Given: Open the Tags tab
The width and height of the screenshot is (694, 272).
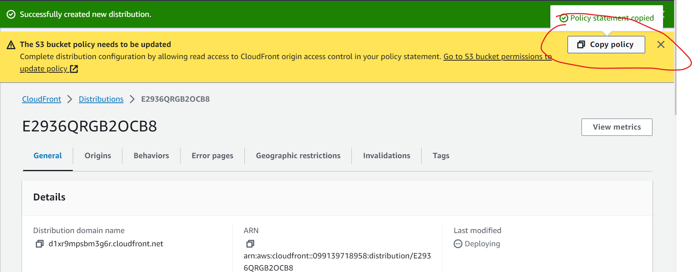Looking at the screenshot, I should pyautogui.click(x=441, y=156).
